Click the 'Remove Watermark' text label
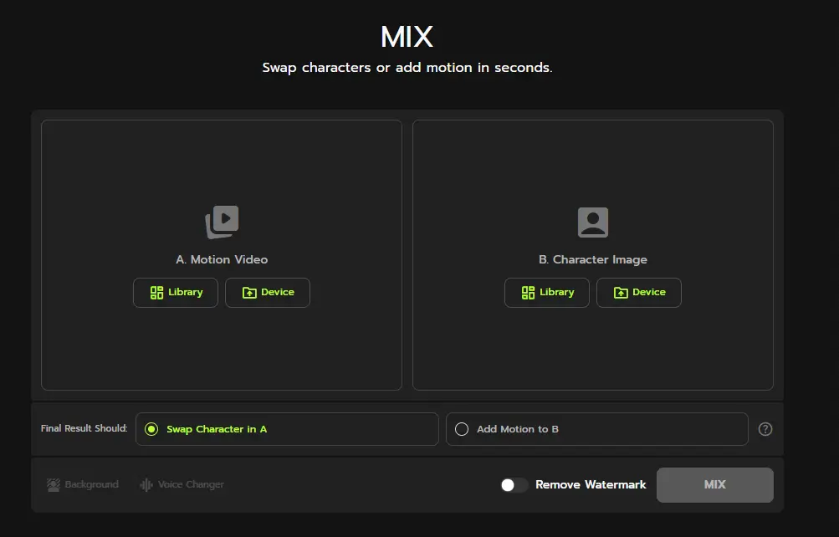The image size is (839, 537). (591, 484)
